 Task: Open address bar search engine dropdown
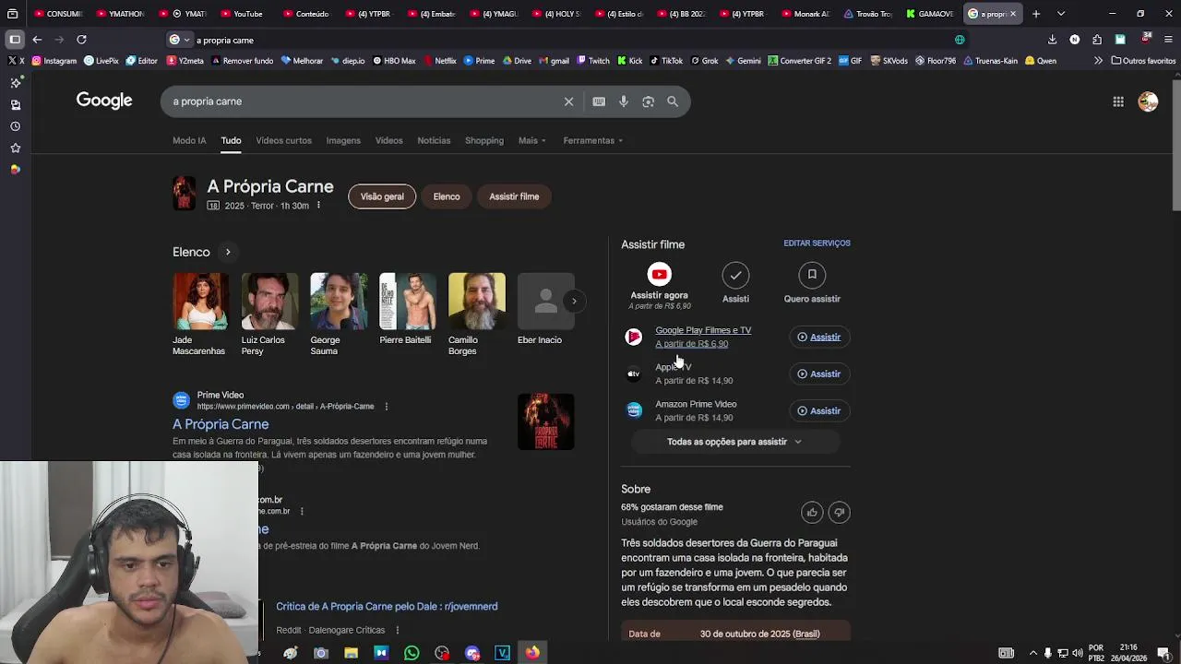click(180, 40)
